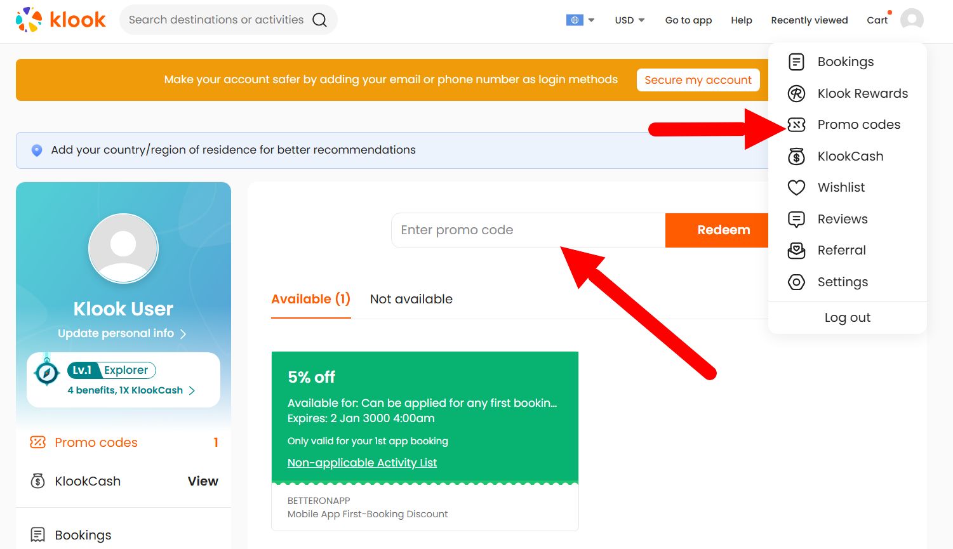953x549 pixels.
Task: Click the profile avatar icon
Action: (912, 20)
